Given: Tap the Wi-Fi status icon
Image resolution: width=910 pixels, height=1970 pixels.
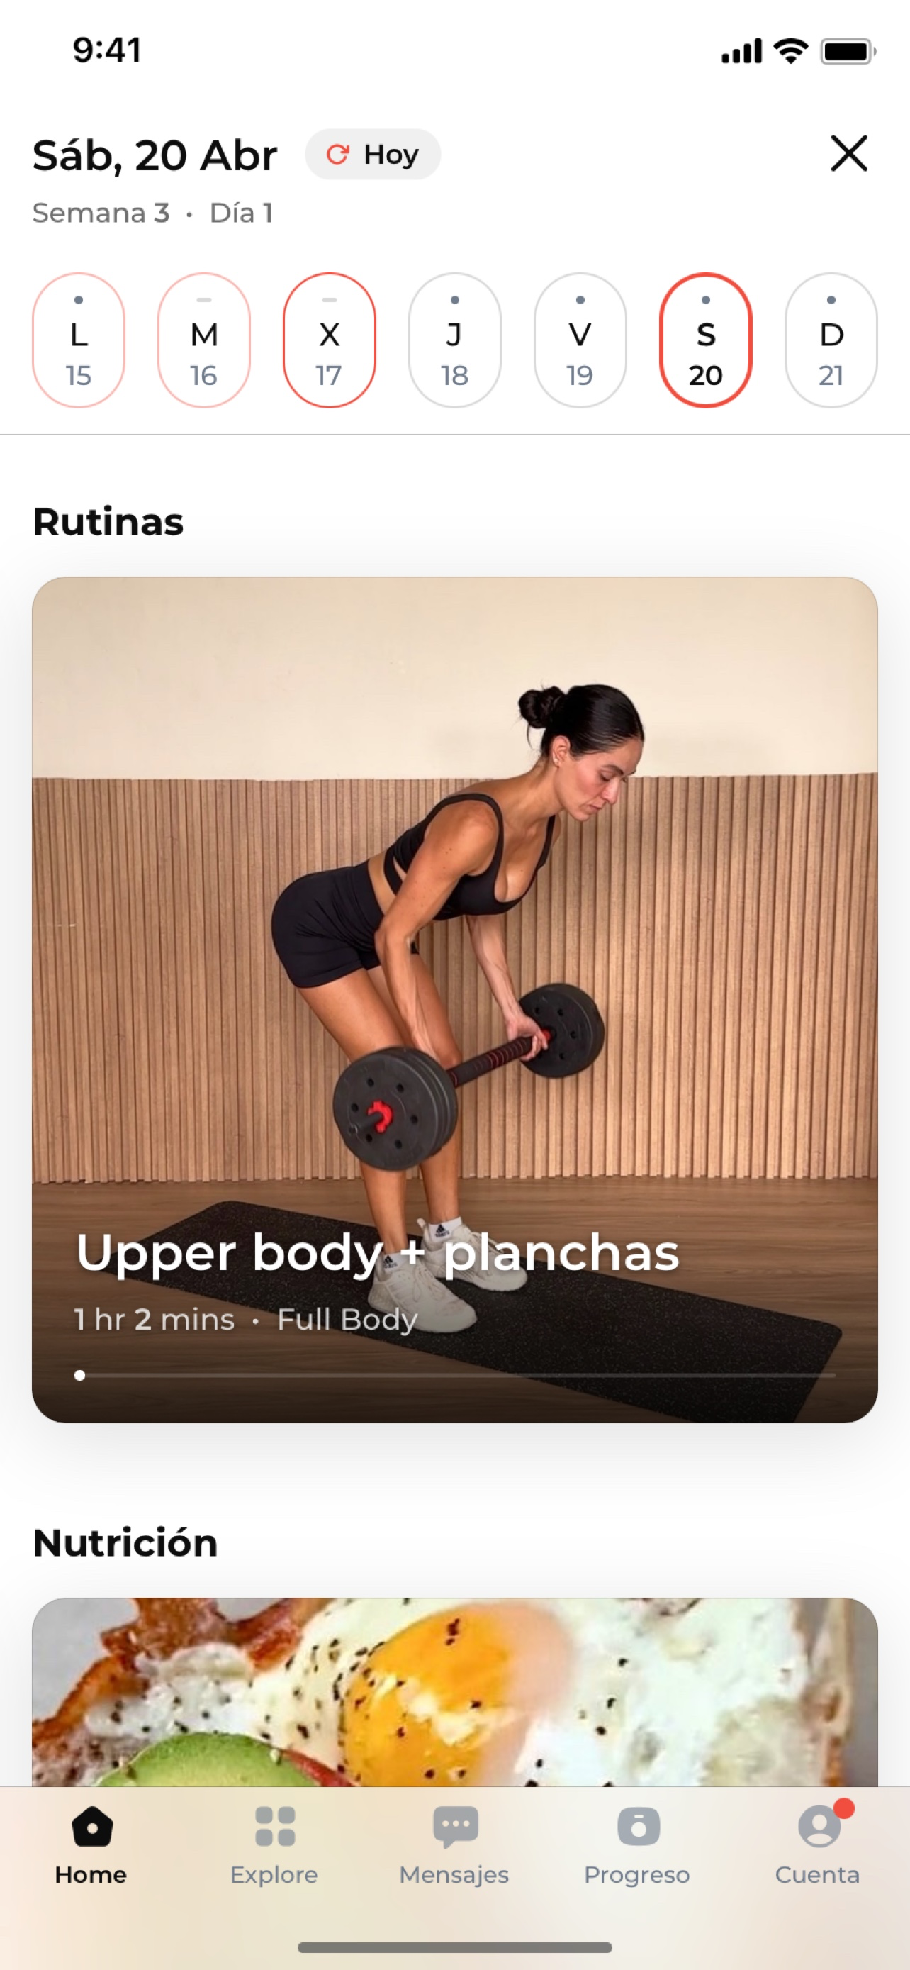Looking at the screenshot, I should click(x=790, y=50).
